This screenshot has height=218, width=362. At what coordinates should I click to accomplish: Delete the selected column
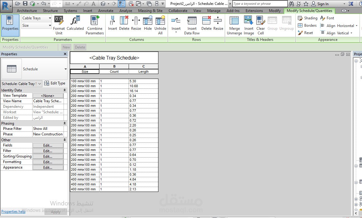pos(124,23)
